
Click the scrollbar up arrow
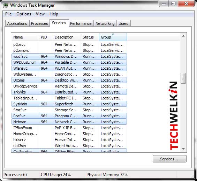click(x=183, y=36)
